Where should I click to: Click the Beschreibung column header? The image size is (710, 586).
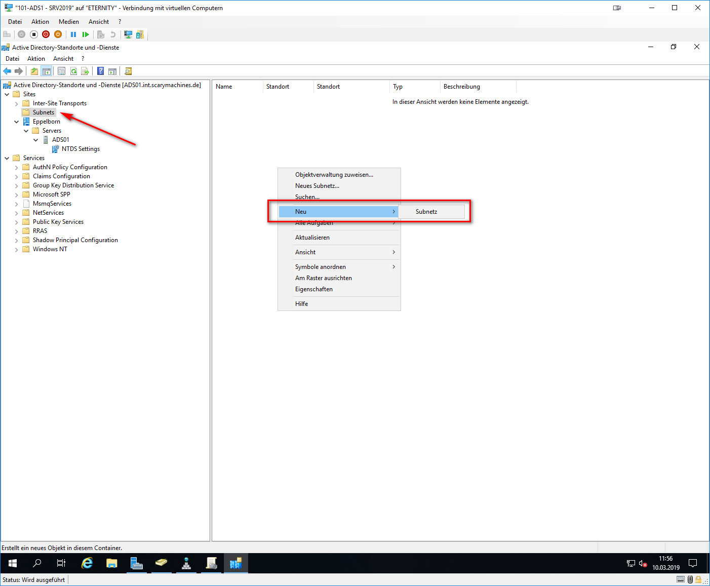point(461,87)
